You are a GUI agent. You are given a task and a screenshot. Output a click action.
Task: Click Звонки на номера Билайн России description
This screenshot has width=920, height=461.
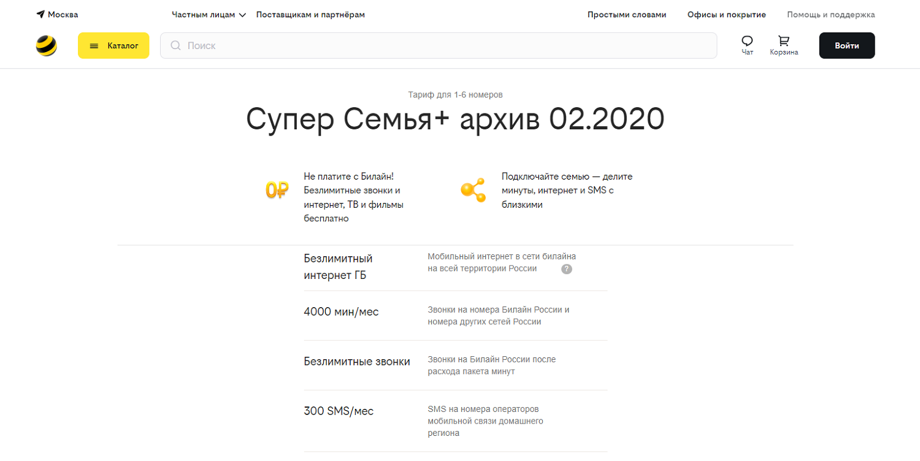(x=499, y=316)
